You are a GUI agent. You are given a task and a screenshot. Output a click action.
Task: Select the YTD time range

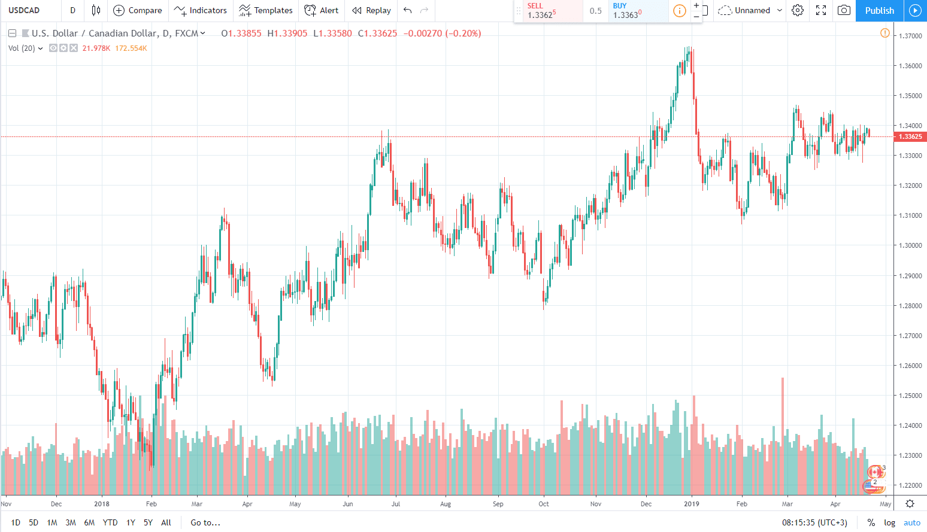click(110, 522)
